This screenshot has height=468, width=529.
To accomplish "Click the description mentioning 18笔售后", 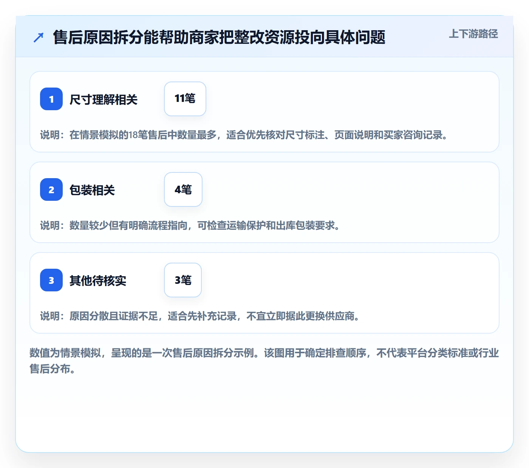I will pos(244,135).
